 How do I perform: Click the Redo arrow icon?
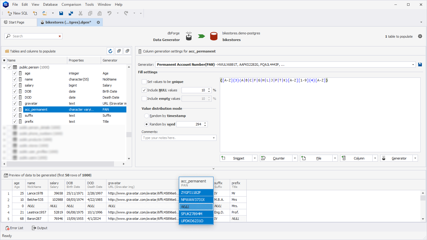[x=126, y=13]
